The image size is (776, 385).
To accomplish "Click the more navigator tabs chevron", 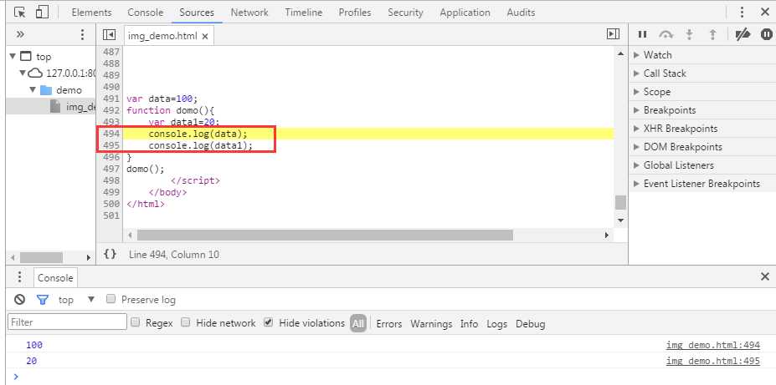I will (20, 34).
